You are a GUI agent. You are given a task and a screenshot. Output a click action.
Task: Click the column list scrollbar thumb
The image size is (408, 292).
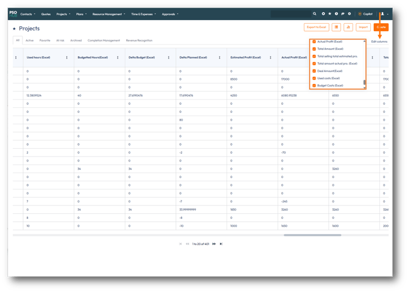(x=364, y=82)
